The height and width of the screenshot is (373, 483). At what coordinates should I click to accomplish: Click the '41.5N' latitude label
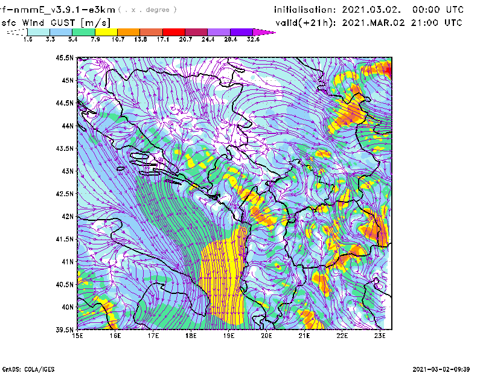click(x=65, y=239)
